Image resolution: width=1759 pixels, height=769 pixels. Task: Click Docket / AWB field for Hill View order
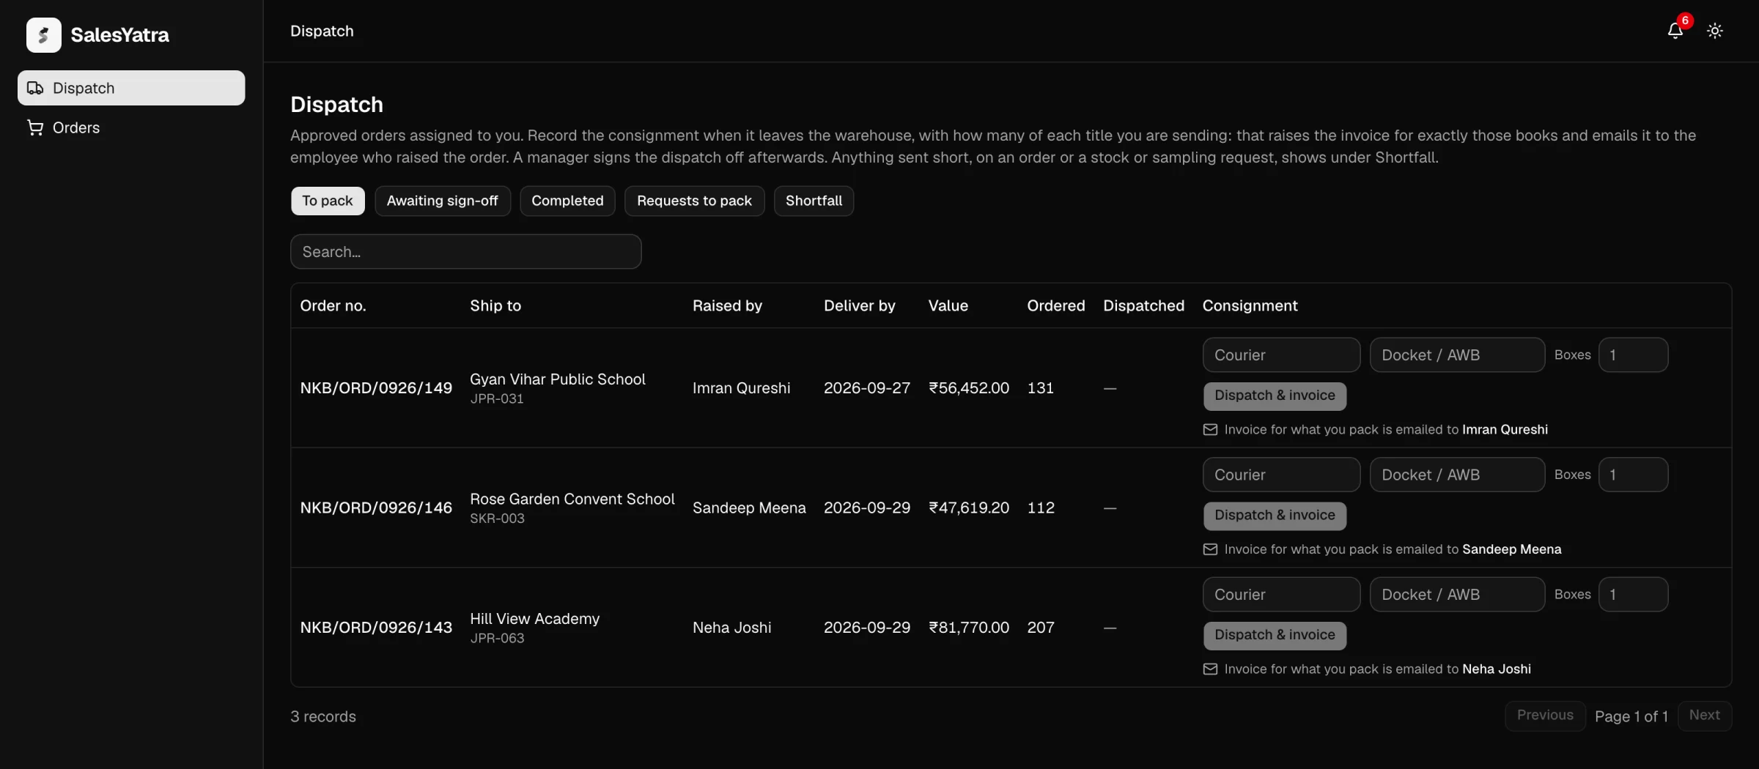1457,595
